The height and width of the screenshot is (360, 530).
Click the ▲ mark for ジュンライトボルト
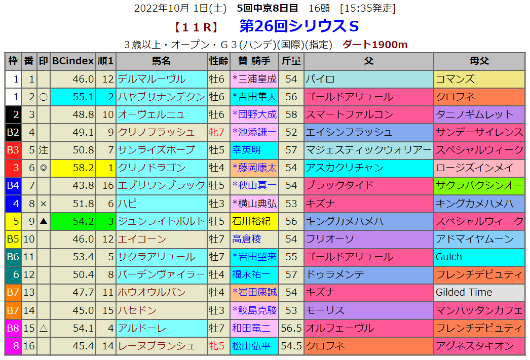[44, 221]
